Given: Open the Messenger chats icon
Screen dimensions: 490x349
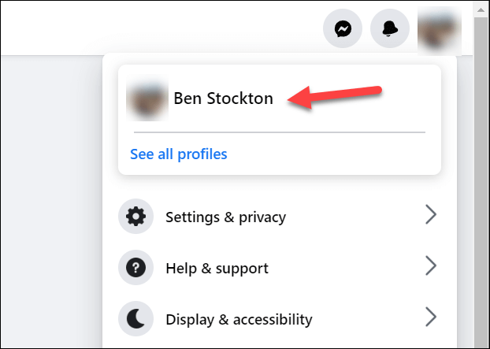Looking at the screenshot, I should coord(343,29).
